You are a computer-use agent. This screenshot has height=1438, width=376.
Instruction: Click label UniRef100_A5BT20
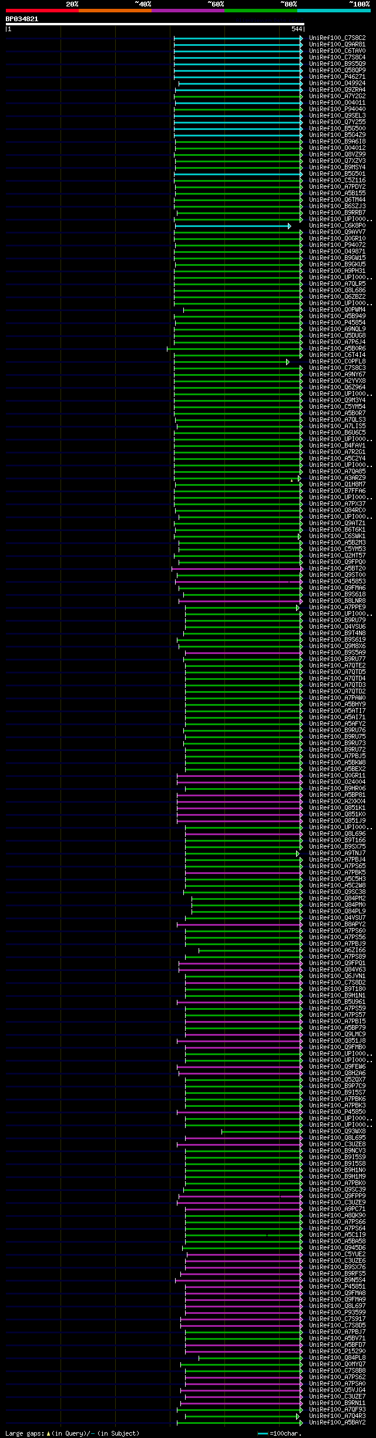(x=337, y=569)
